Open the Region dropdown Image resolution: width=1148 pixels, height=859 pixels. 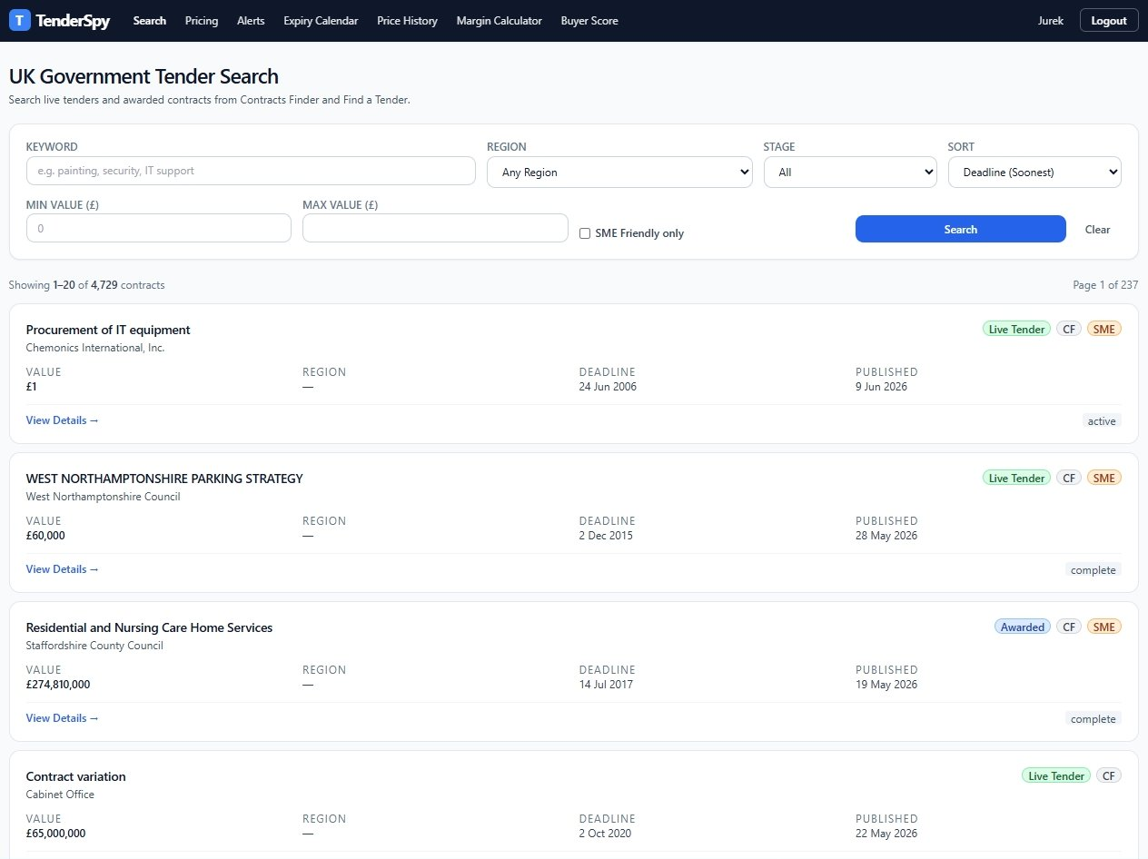point(619,172)
